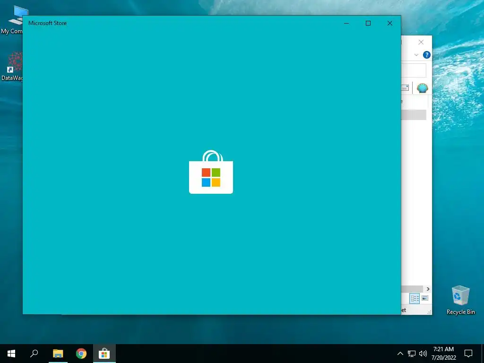The image size is (484, 363).
Task: Show hidden system tray icons
Action: tap(400, 354)
